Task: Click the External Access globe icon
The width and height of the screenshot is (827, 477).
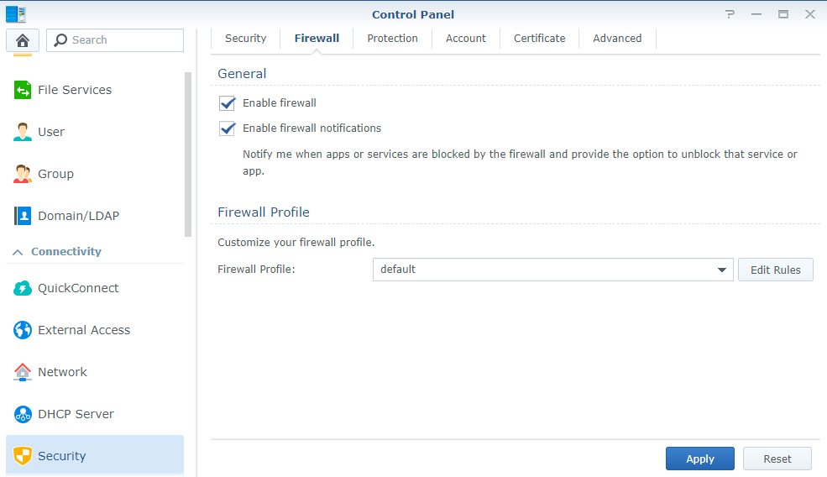Action: [x=23, y=330]
